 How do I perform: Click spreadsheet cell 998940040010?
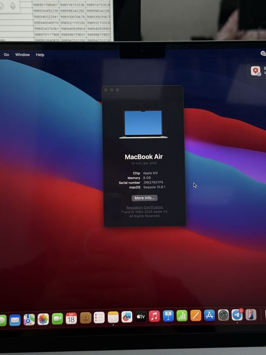tap(47, 23)
